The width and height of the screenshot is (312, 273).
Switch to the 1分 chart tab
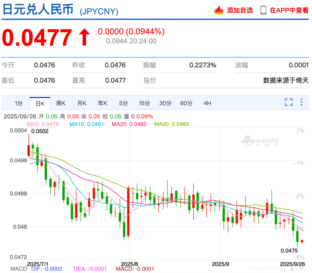coord(18,103)
